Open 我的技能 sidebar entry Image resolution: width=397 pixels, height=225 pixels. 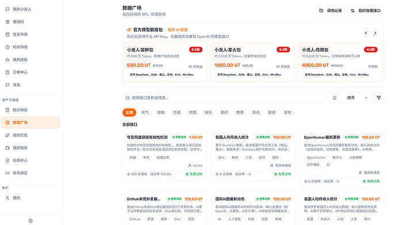pos(30,60)
